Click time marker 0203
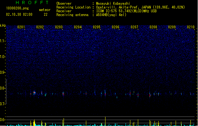 click(x=59, y=27)
